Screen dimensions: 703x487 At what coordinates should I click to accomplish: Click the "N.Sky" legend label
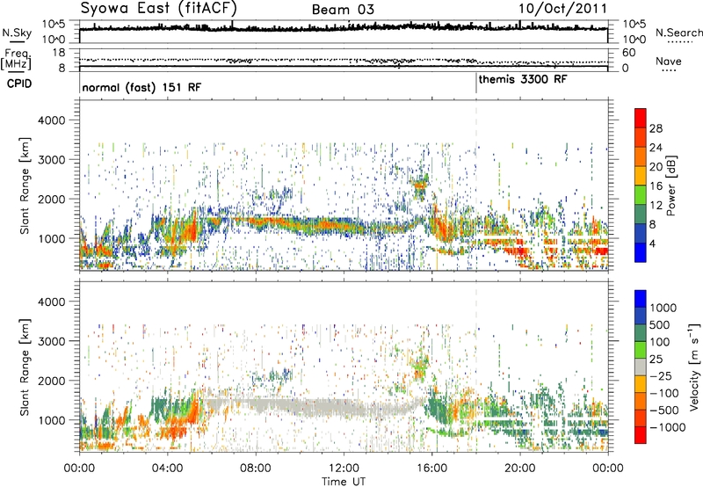tap(17, 33)
